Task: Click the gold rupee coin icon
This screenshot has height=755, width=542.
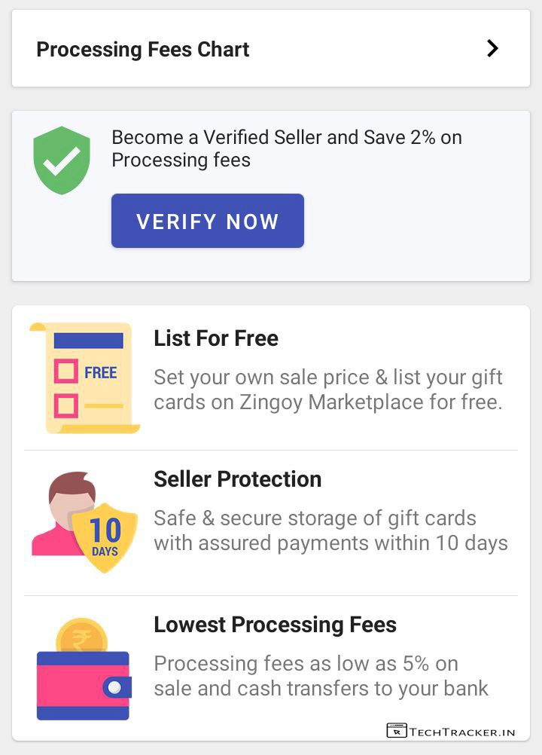Action: click(x=82, y=635)
